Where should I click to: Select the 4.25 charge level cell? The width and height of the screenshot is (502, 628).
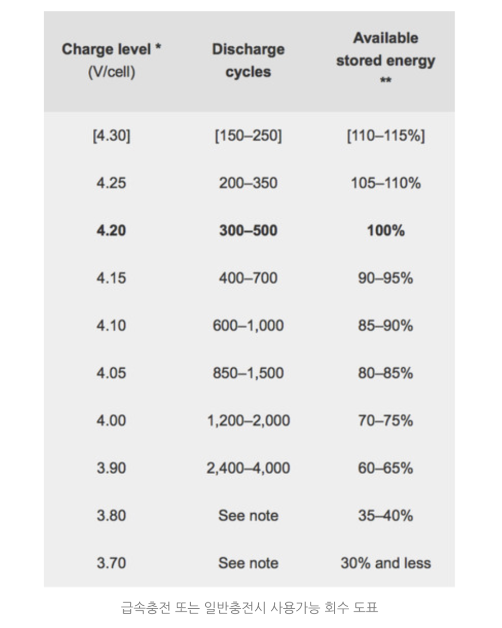111,183
